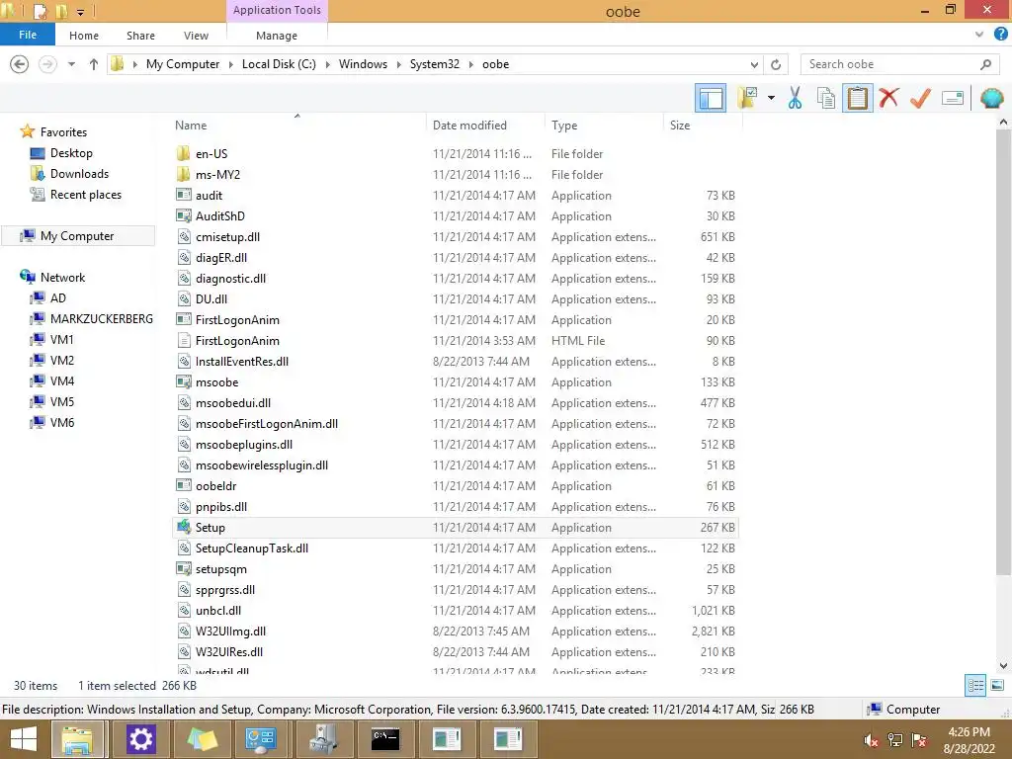Switch to the View ribbon tab

pos(196,36)
